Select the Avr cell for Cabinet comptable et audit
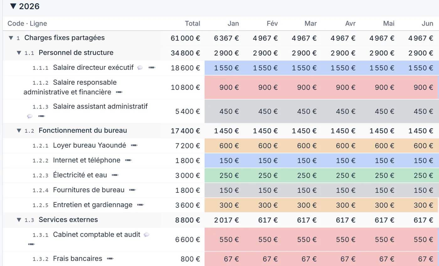The height and width of the screenshot is (266, 439). (341, 240)
